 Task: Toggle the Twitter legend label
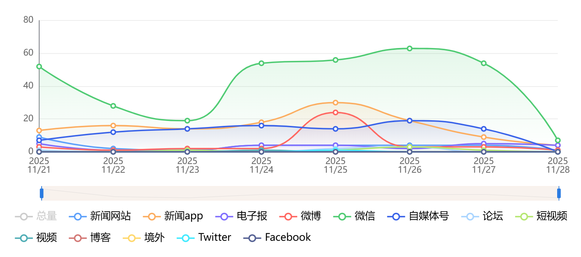pos(214,238)
